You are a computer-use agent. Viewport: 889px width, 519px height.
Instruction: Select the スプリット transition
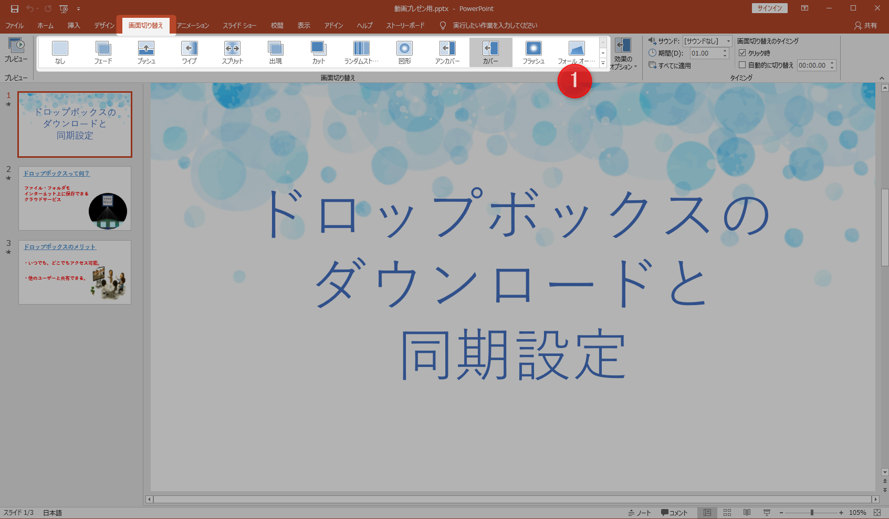(x=233, y=52)
